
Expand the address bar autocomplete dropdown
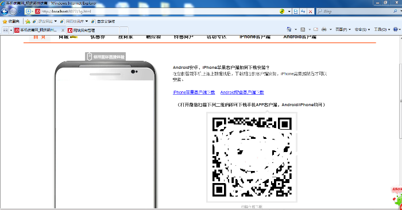(x=289, y=11)
